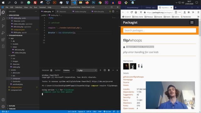The image size is (201, 113).
Task: Click the Go Live status bar button
Action: [107, 112]
